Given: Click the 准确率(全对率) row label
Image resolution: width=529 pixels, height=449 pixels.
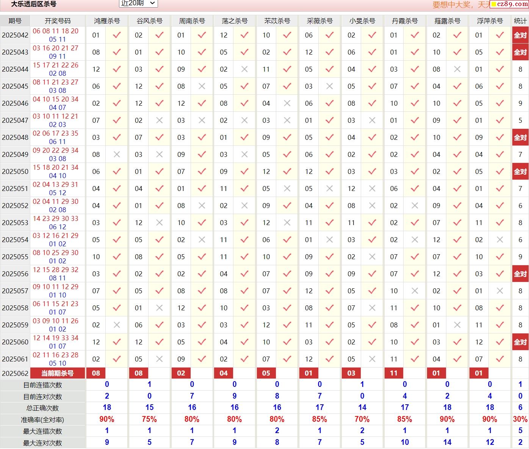Looking at the screenshot, I should point(42,420).
